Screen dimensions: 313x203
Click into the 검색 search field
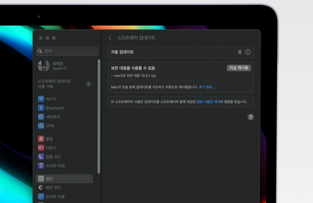67,51
